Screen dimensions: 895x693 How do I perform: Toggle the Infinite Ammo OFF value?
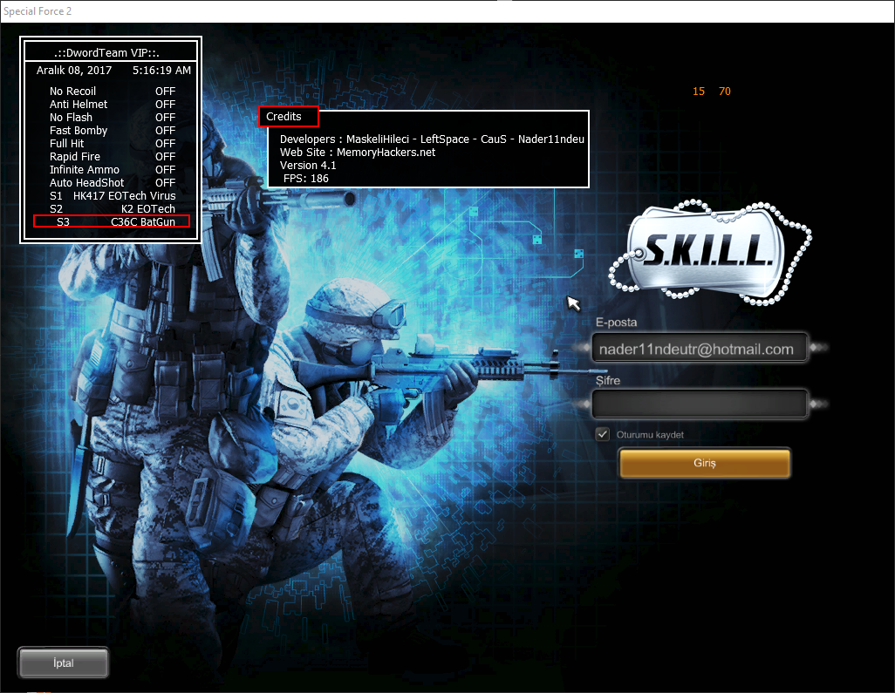coord(165,170)
